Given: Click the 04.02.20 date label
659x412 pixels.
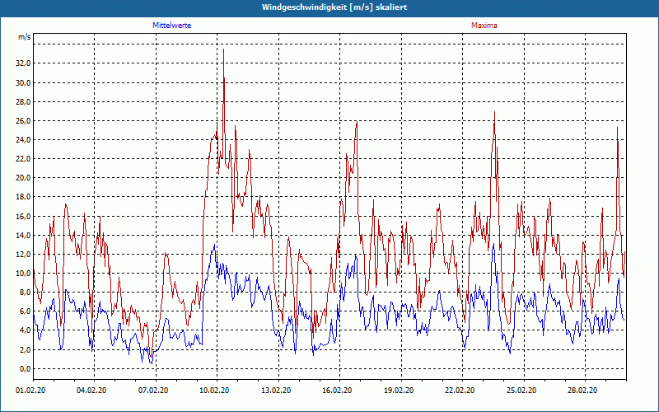Looking at the screenshot, I should pyautogui.click(x=91, y=391).
